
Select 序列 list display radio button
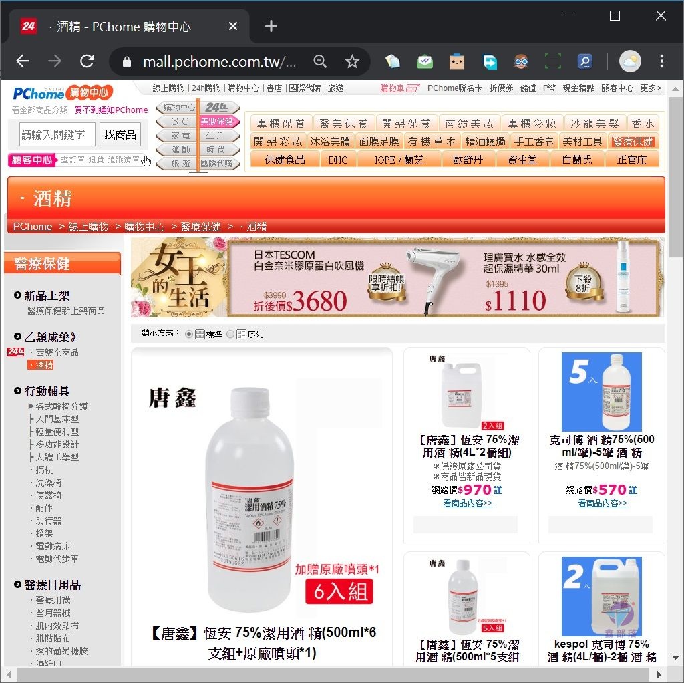click(230, 334)
